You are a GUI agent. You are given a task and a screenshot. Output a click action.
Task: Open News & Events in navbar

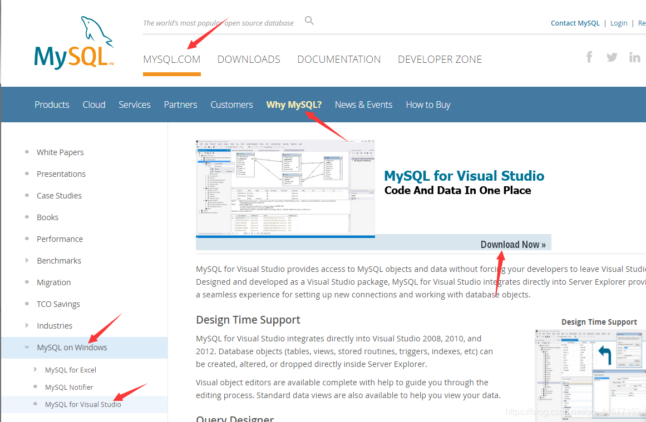click(x=363, y=105)
